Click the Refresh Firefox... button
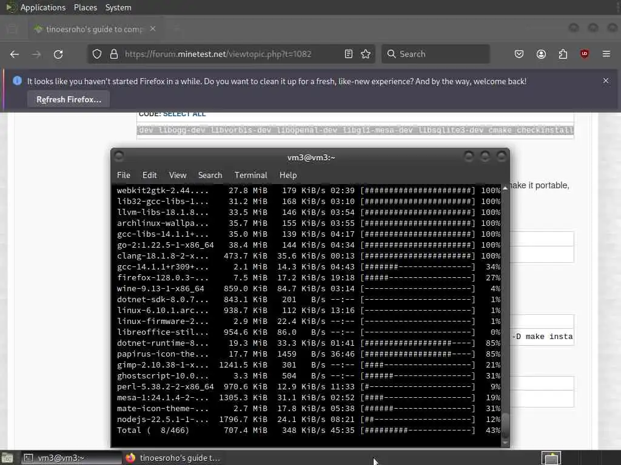The image size is (621, 465). (69, 99)
